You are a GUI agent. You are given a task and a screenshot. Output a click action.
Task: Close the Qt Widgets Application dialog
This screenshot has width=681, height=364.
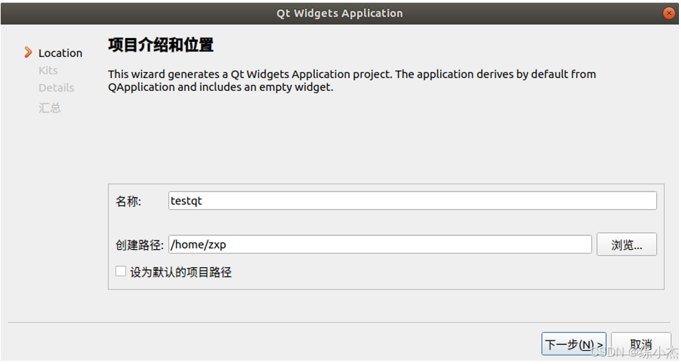[669, 13]
